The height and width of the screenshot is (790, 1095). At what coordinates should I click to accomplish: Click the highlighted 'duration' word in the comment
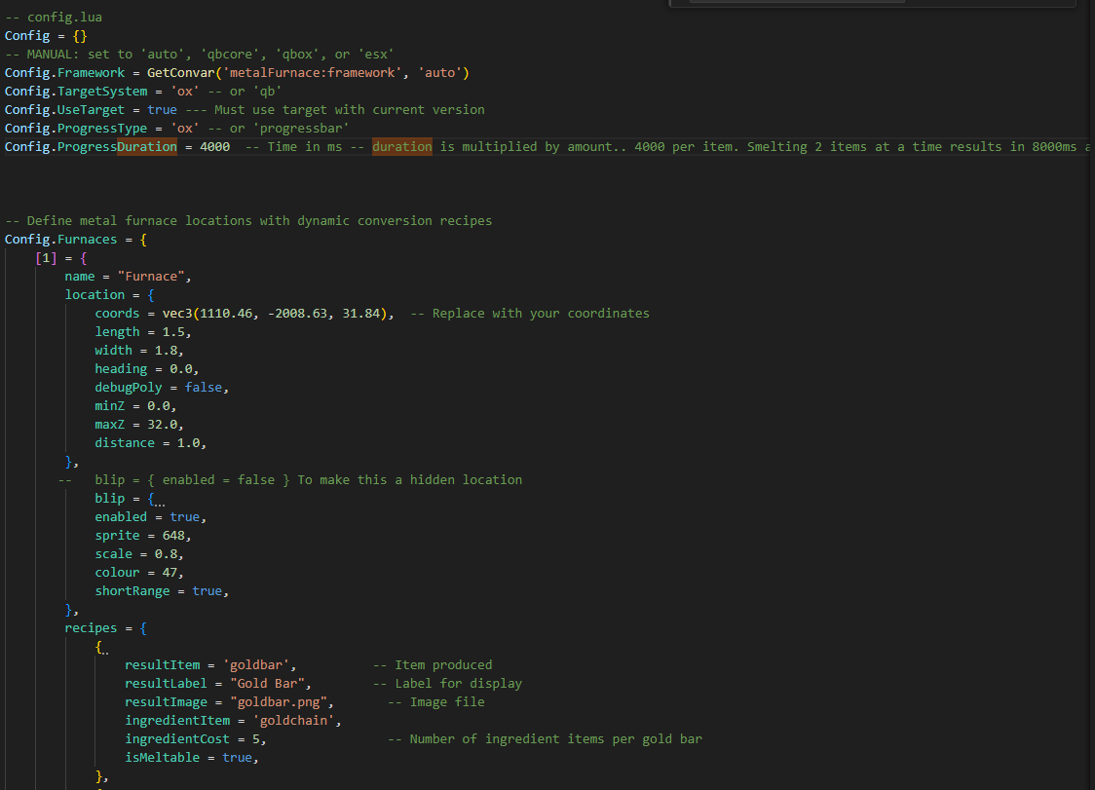401,147
